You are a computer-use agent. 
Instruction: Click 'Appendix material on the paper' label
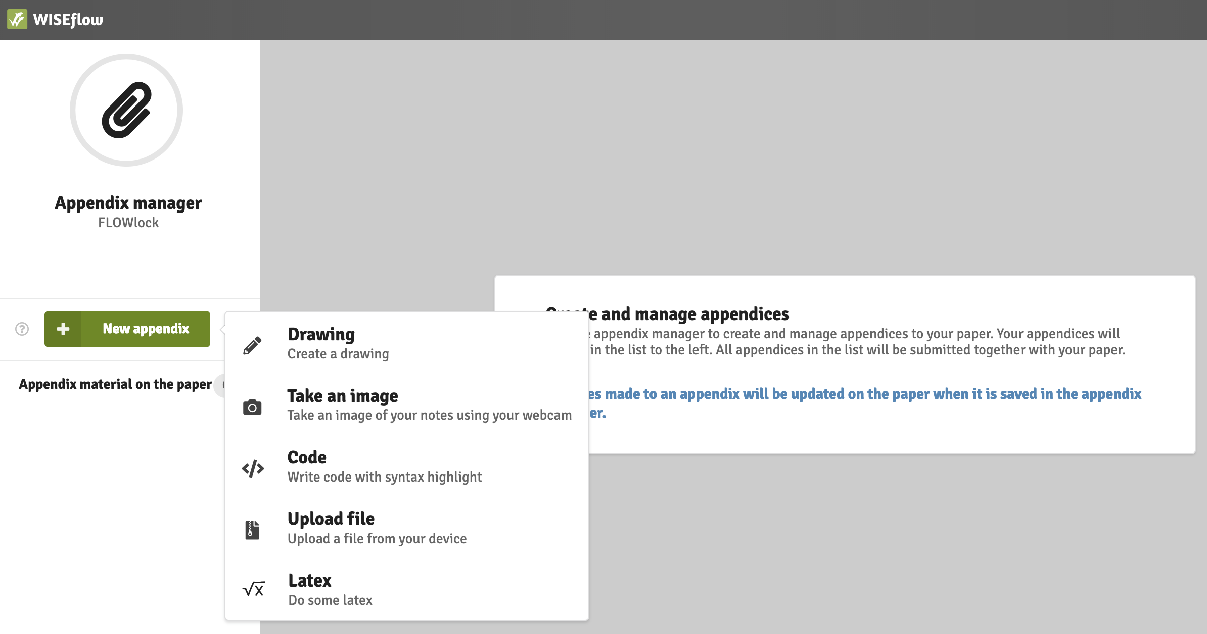pyautogui.click(x=115, y=384)
